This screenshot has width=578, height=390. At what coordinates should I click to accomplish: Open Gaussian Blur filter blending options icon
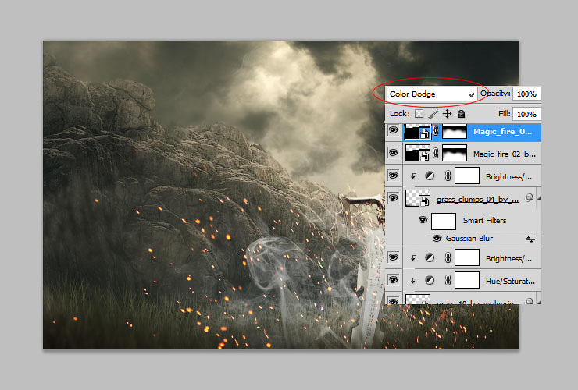530,239
